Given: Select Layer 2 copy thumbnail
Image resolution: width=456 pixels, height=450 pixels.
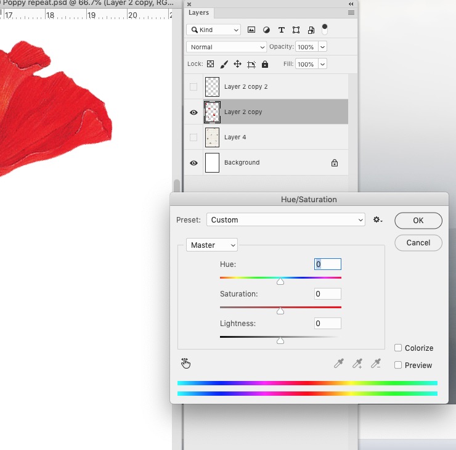Looking at the screenshot, I should [x=213, y=112].
